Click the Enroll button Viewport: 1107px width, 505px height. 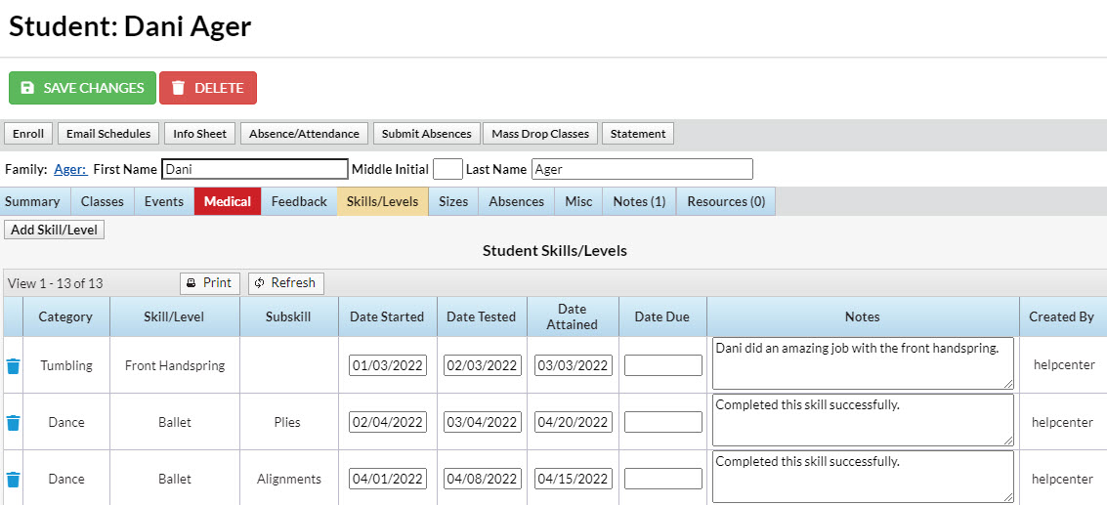tap(28, 134)
